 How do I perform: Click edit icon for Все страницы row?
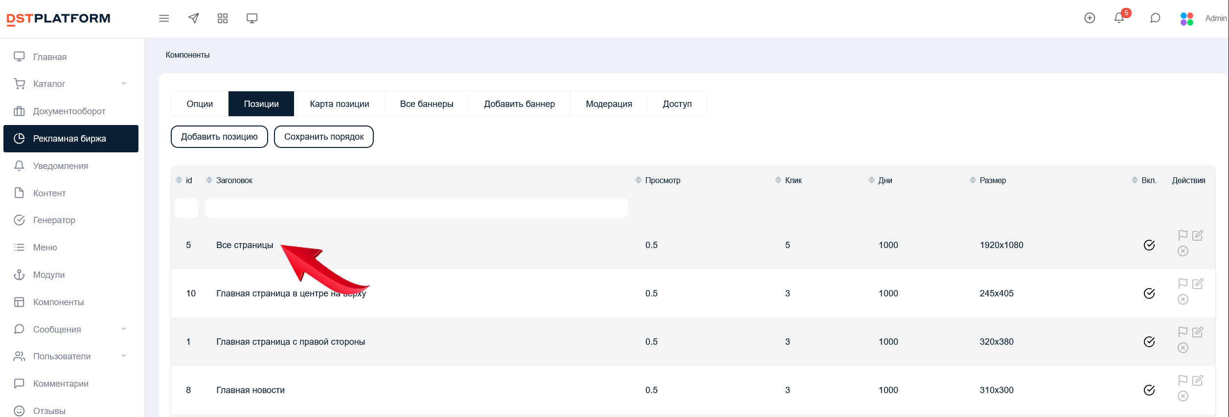point(1198,235)
